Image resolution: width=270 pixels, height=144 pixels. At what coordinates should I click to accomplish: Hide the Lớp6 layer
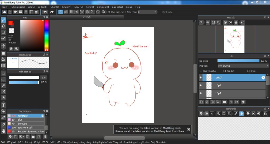tap(201, 85)
